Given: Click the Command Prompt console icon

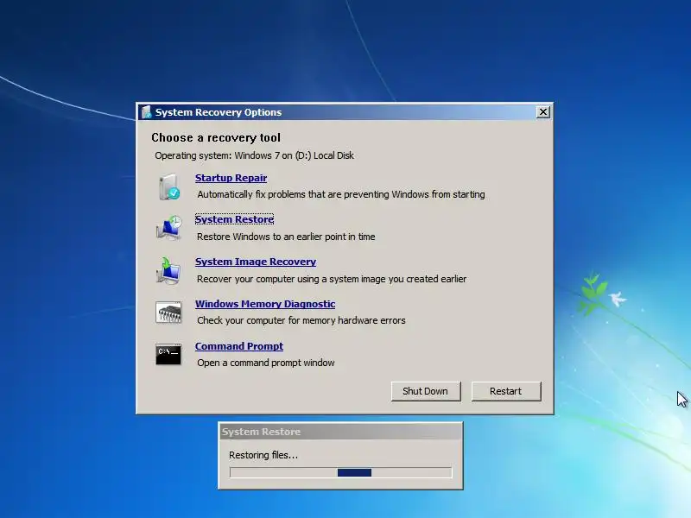Looking at the screenshot, I should [168, 354].
